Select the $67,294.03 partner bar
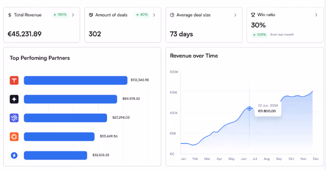This screenshot has height=170, width=326. point(65,118)
